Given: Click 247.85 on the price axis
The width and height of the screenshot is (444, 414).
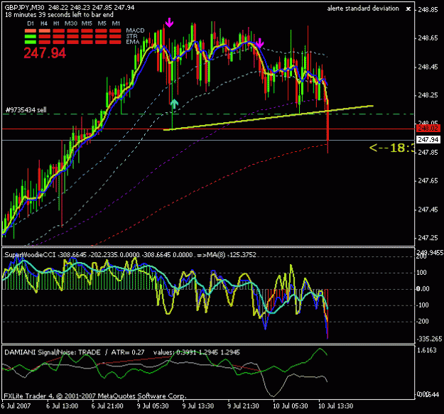Looking at the screenshot, I should pos(428,152).
